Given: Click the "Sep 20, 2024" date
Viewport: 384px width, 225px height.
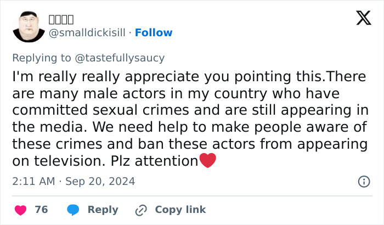Looking at the screenshot, I should point(100,181).
